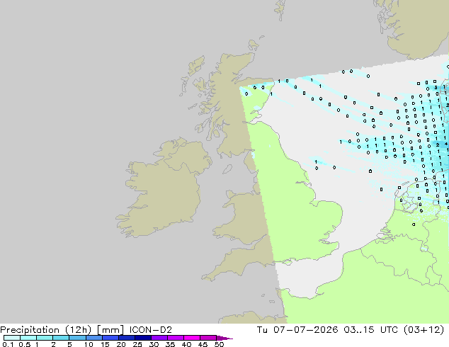Select the 5–10 mm legend swatch

[78, 338]
